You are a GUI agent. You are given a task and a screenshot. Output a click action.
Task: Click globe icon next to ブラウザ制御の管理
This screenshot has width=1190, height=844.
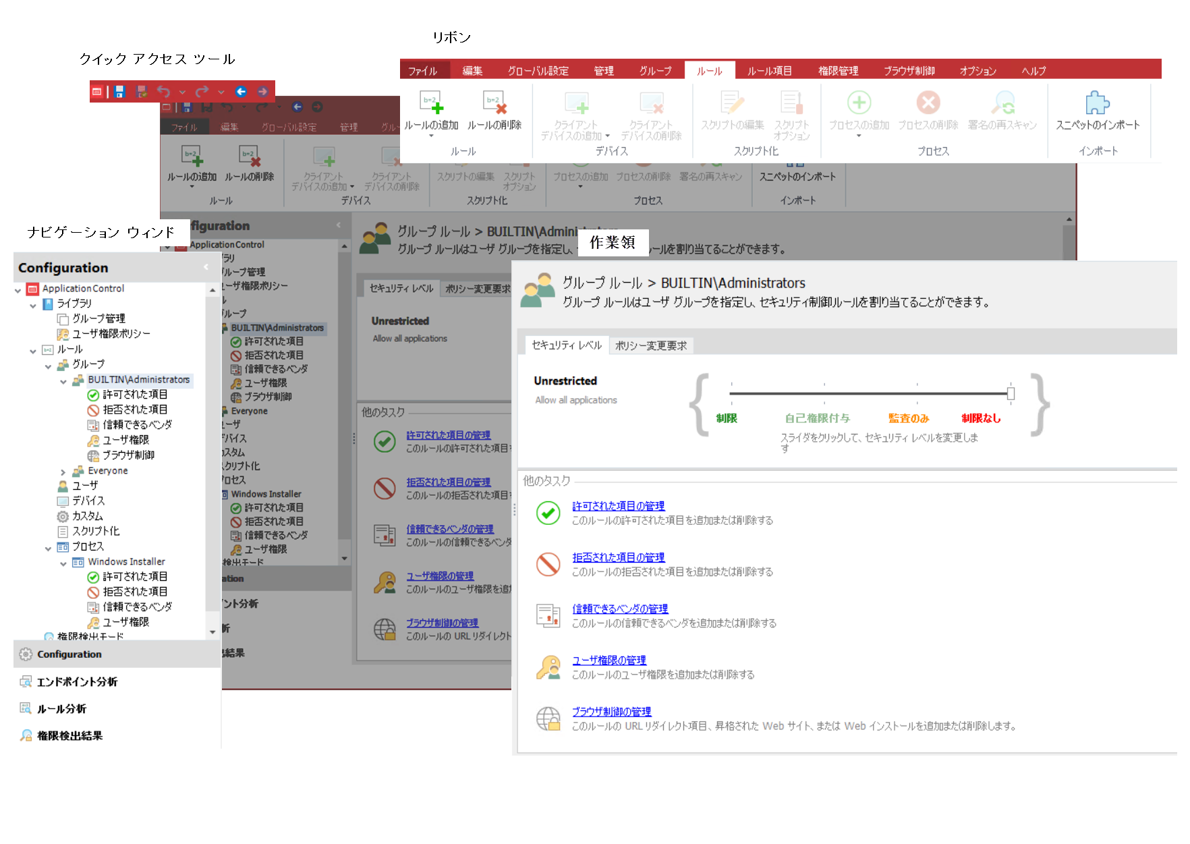[x=548, y=719]
